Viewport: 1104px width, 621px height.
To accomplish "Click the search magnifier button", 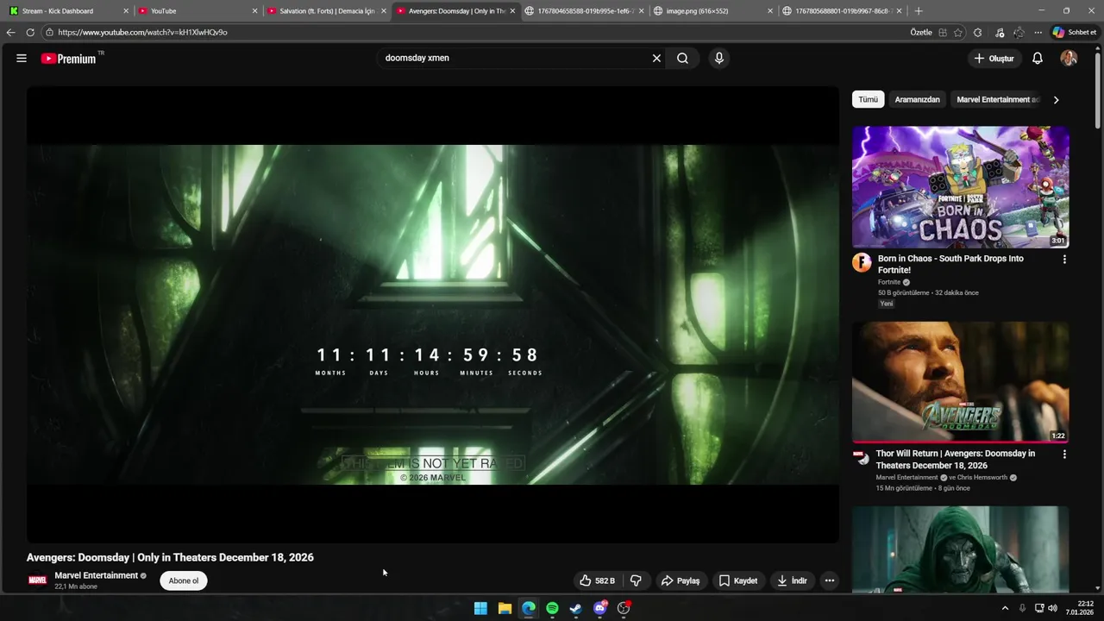I will click(x=682, y=59).
